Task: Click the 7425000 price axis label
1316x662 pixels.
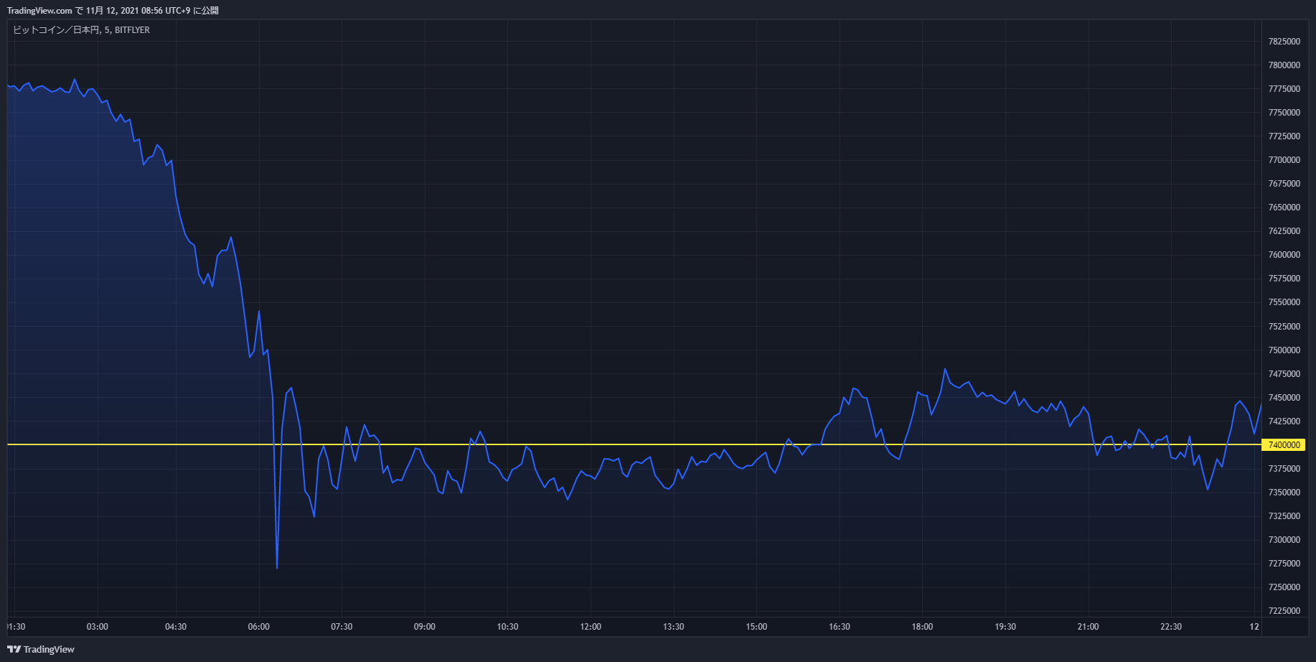Action: pos(1284,421)
